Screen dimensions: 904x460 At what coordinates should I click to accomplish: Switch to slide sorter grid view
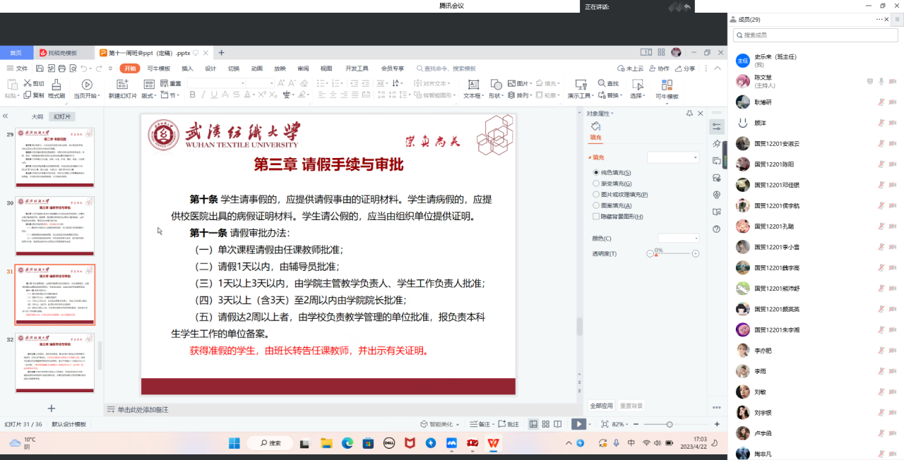click(x=546, y=424)
